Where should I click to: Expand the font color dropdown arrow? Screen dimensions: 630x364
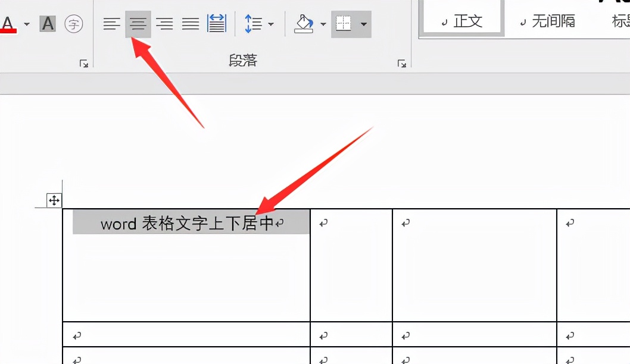tap(25, 24)
